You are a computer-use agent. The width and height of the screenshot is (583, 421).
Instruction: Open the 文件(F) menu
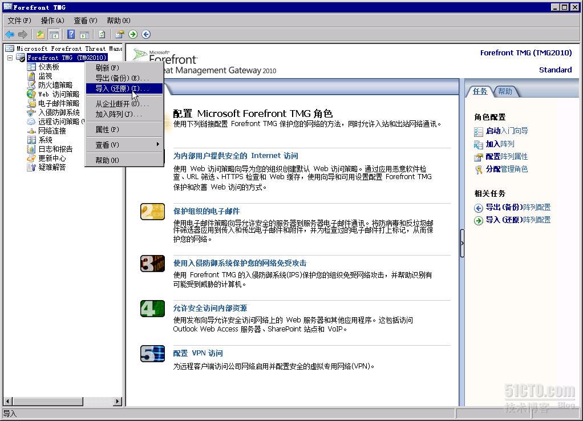pos(19,21)
